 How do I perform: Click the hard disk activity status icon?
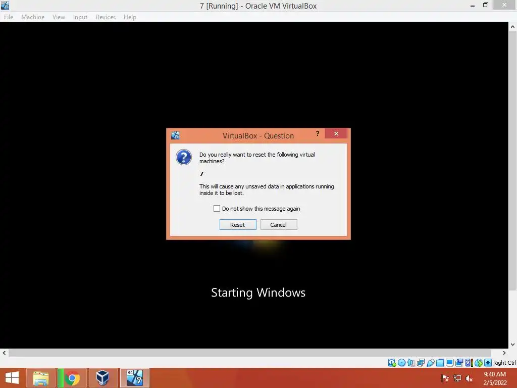[392, 363]
